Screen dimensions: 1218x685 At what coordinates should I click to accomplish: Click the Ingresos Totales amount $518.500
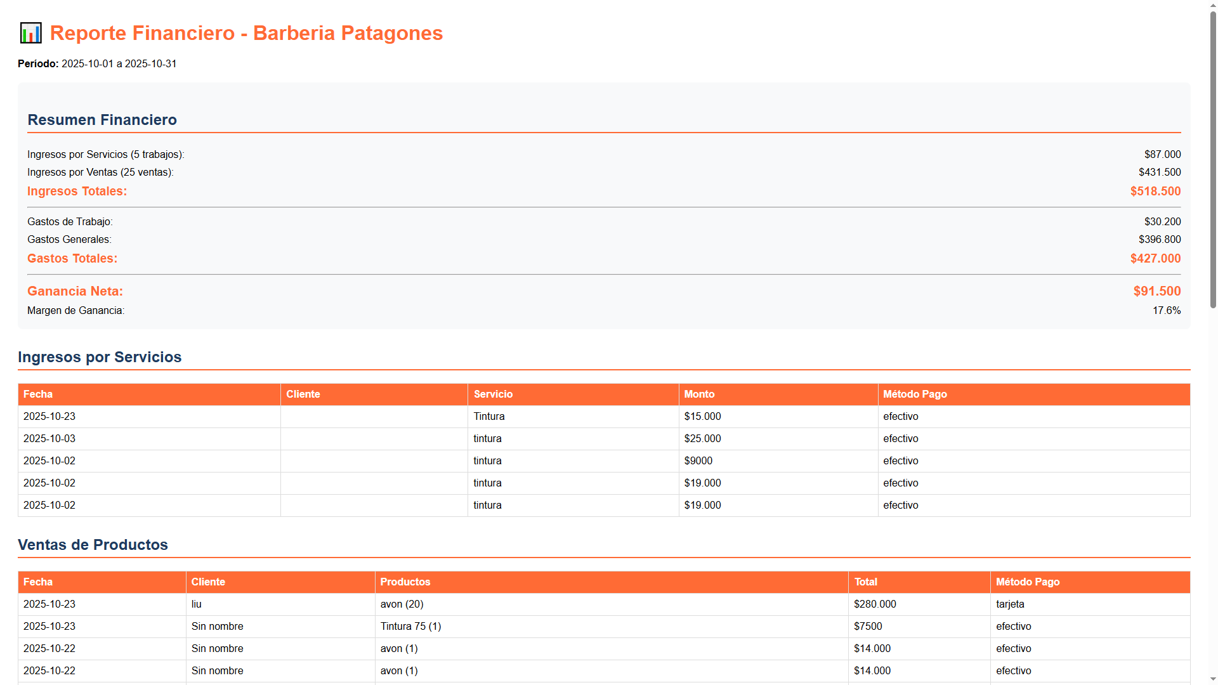tap(1155, 191)
